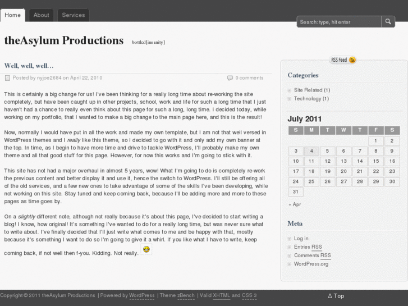Open the Services menu tab
Viewport: 408px width, 306px height.
[74, 15]
